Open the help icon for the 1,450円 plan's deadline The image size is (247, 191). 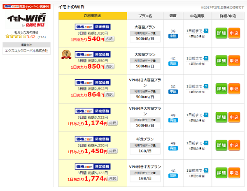[206, 143]
